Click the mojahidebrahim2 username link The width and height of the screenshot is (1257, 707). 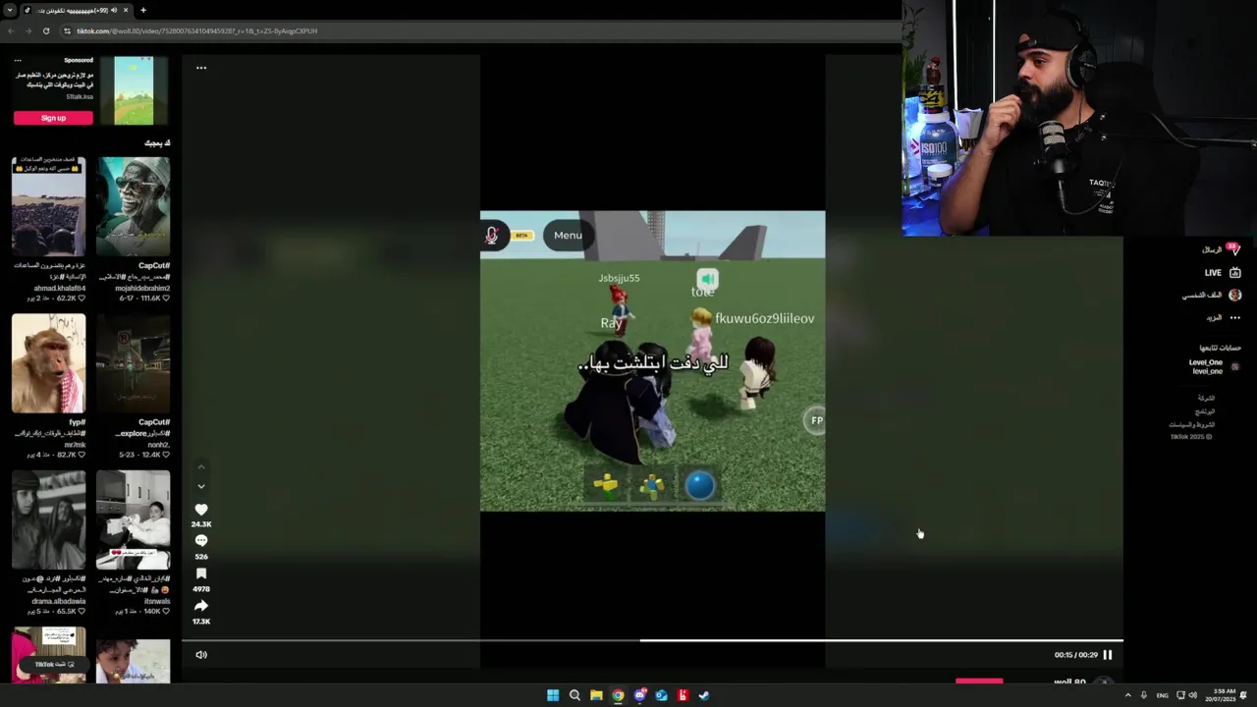[x=142, y=288]
